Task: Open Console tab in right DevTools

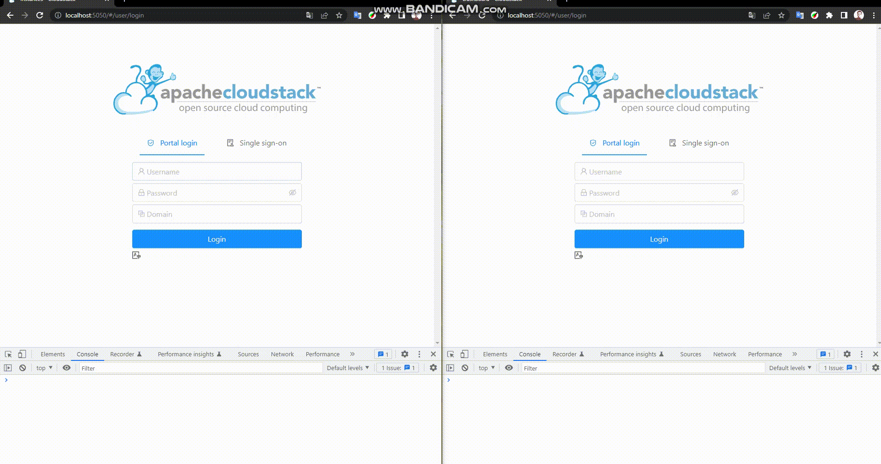Action: (529, 354)
